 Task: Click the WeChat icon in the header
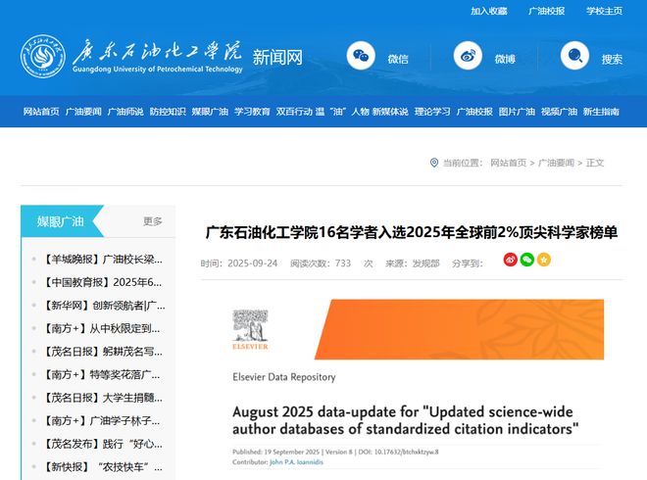pyautogui.click(x=363, y=58)
